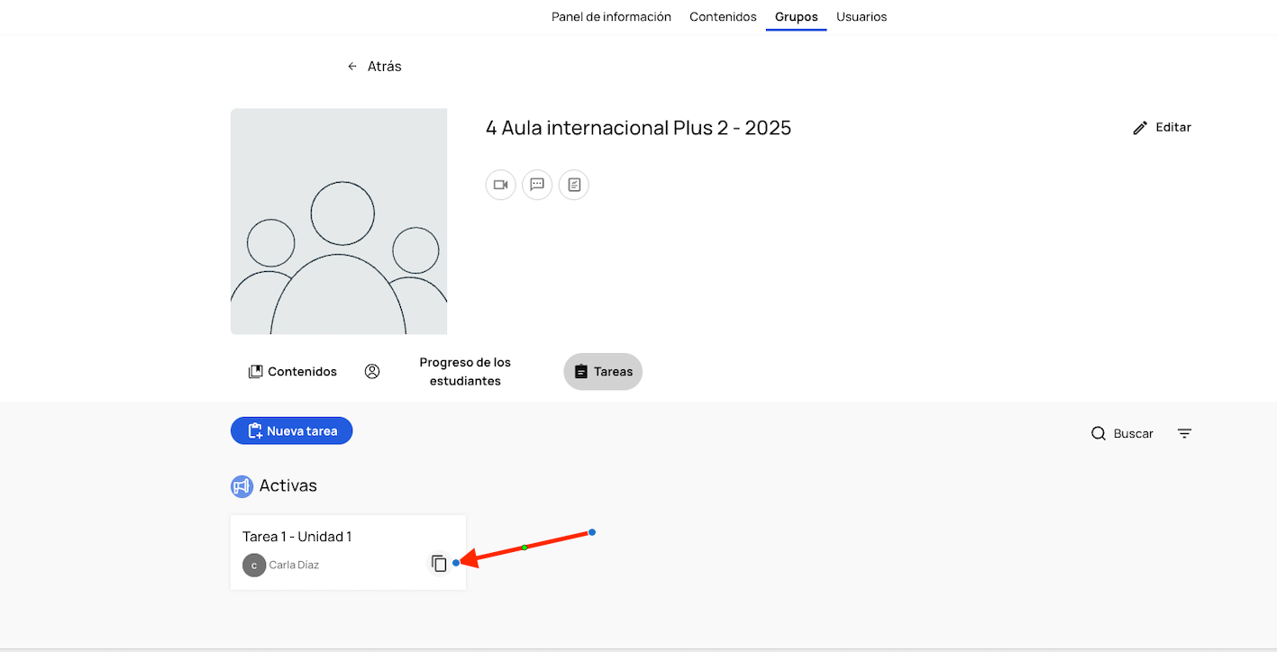1277x652 pixels.
Task: Create a task with Nueva tarea
Action: tap(291, 431)
